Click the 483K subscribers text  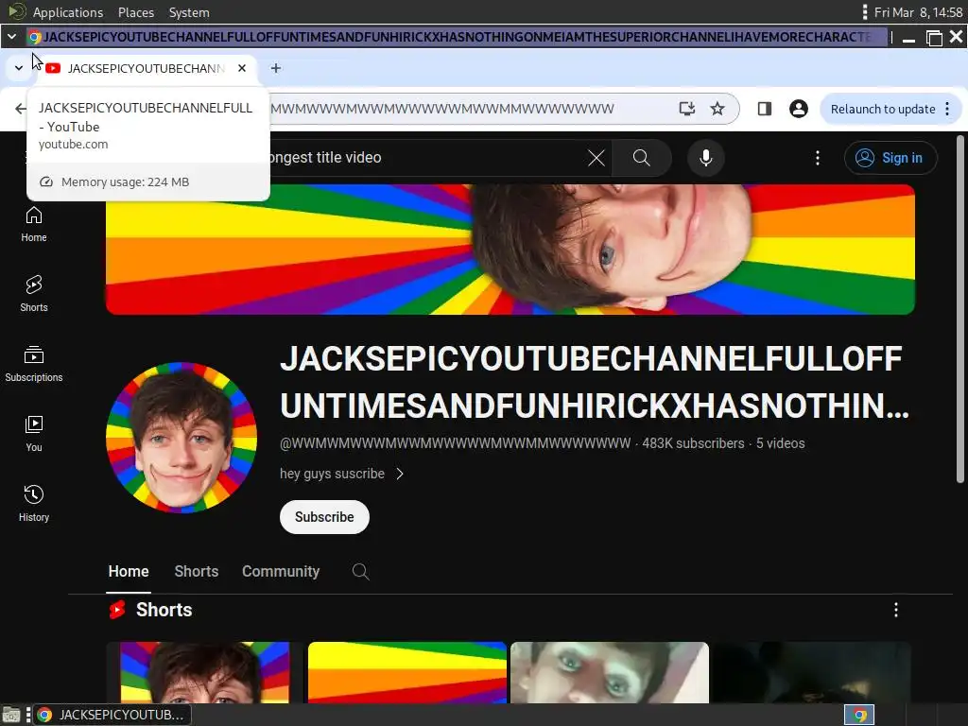(x=693, y=443)
